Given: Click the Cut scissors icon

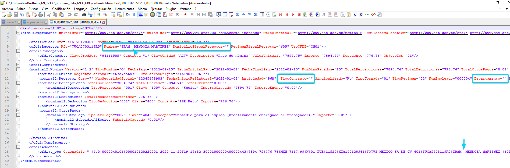Looking at the screenshot, I should (x=49, y=15).
